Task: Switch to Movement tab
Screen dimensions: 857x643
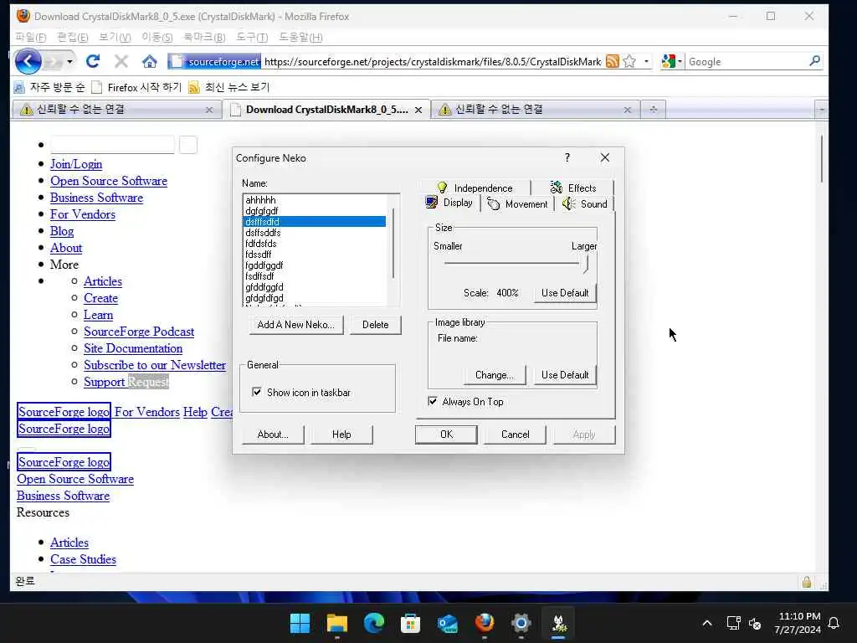Action: click(517, 204)
